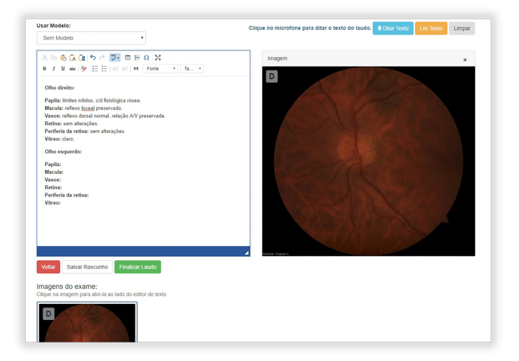Click the large retina image in Imagem panel

(368, 161)
